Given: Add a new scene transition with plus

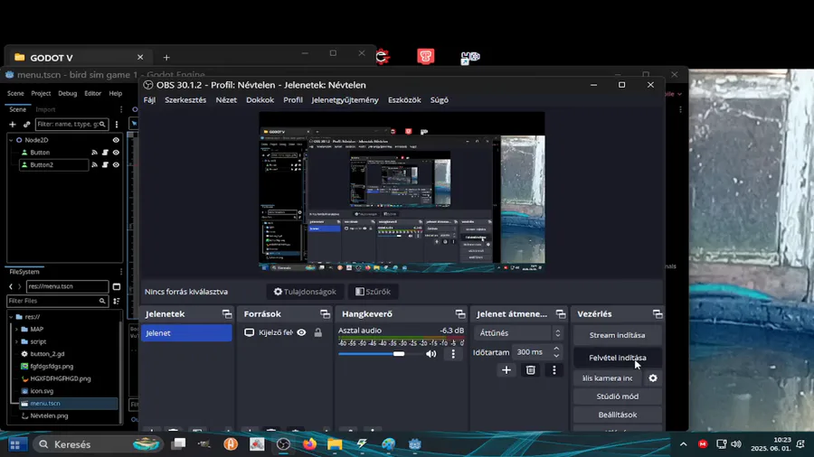Looking at the screenshot, I should pyautogui.click(x=506, y=370).
